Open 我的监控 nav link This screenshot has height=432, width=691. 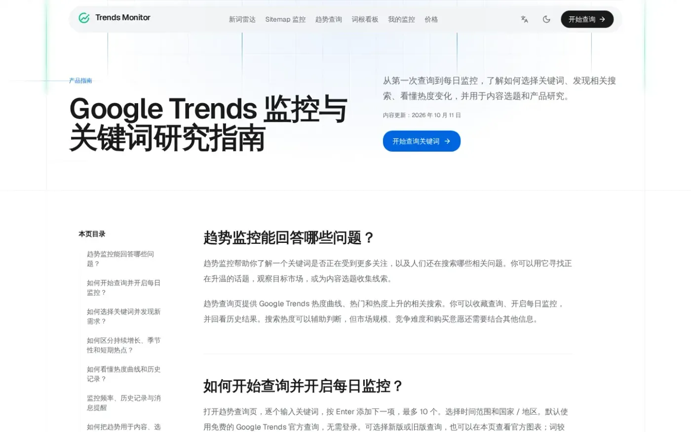click(401, 19)
